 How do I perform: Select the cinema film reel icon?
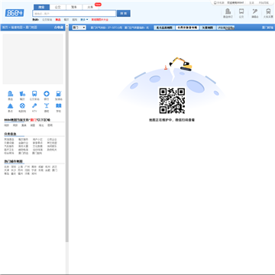click(22, 105)
